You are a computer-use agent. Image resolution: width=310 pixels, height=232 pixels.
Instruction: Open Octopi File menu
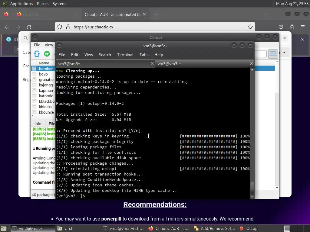point(37,45)
